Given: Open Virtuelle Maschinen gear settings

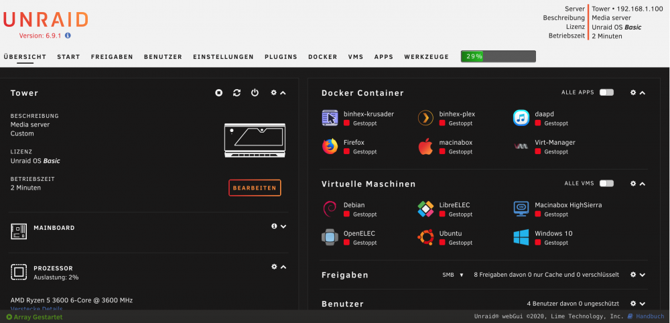Looking at the screenshot, I should click(x=633, y=184).
